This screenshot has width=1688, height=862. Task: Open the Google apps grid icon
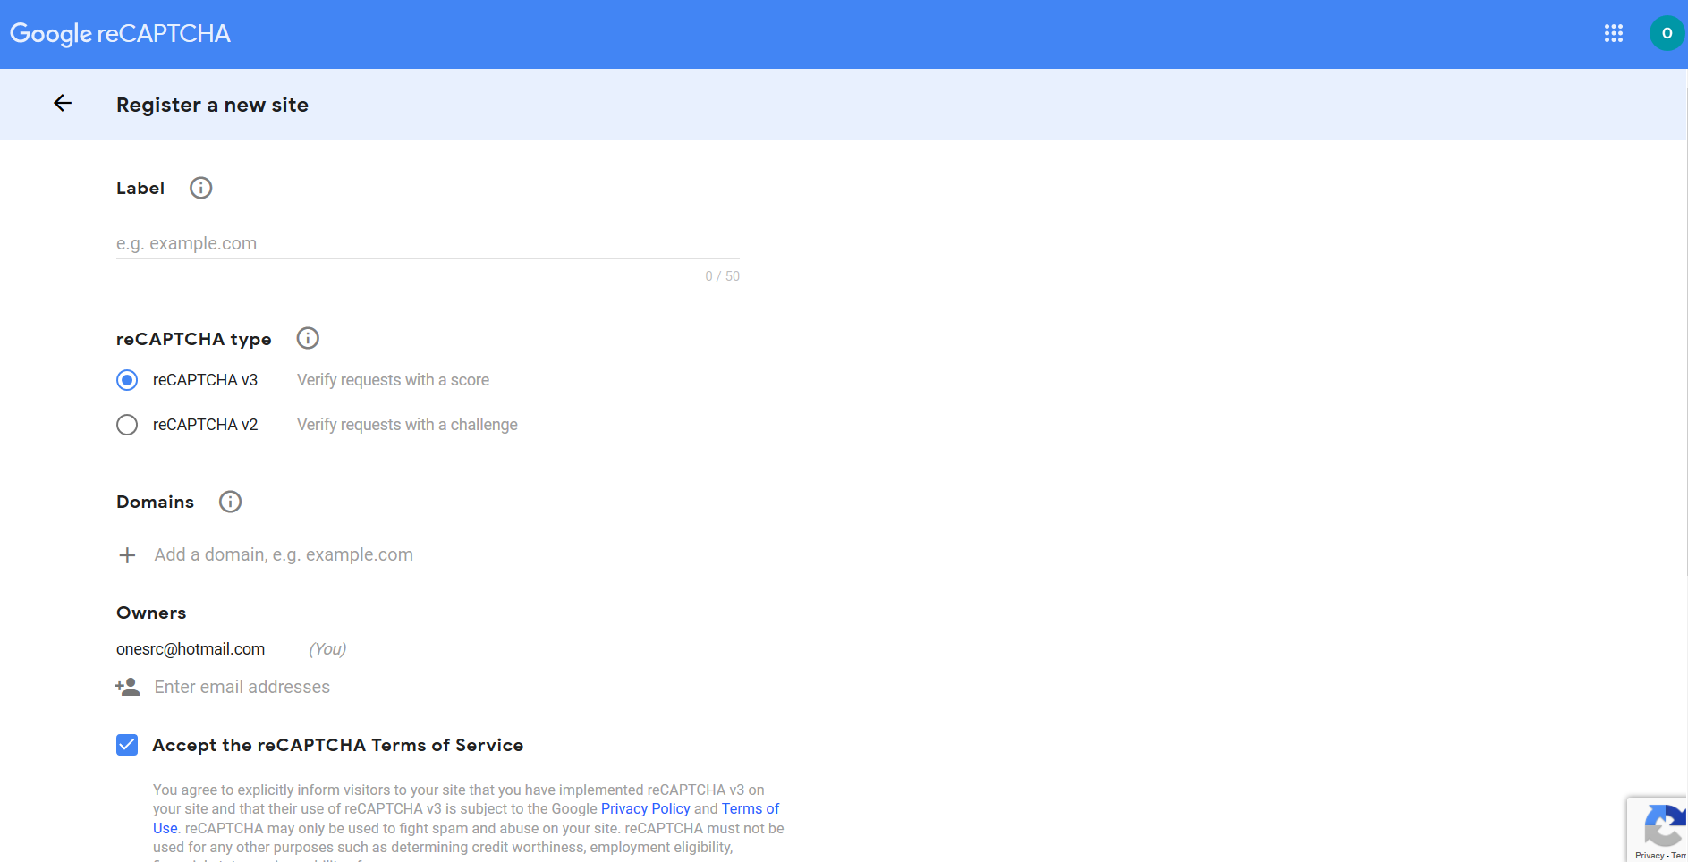pyautogui.click(x=1613, y=33)
